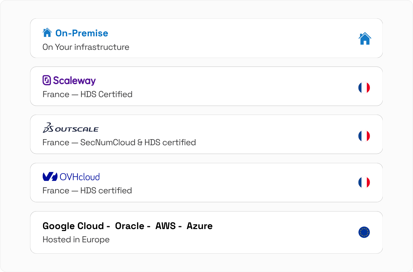Pick the OVHcloud wordmark text
Viewport: 413px width, 272px height.
80,177
